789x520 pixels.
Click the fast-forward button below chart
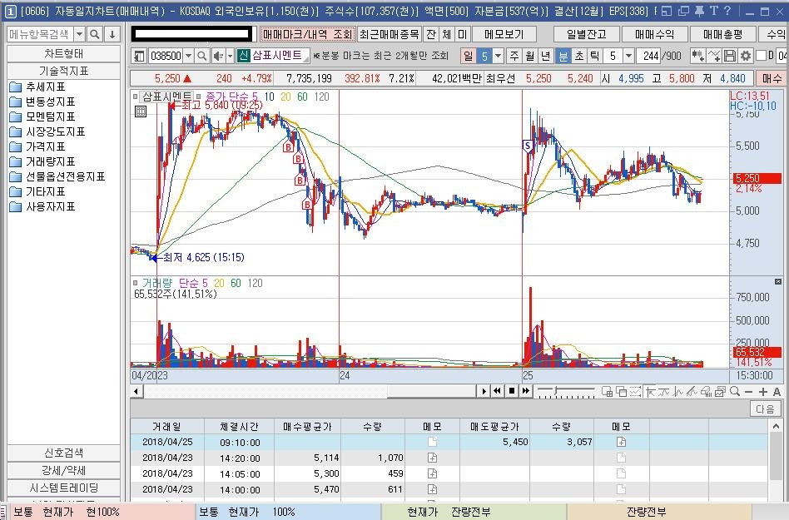tap(526, 391)
